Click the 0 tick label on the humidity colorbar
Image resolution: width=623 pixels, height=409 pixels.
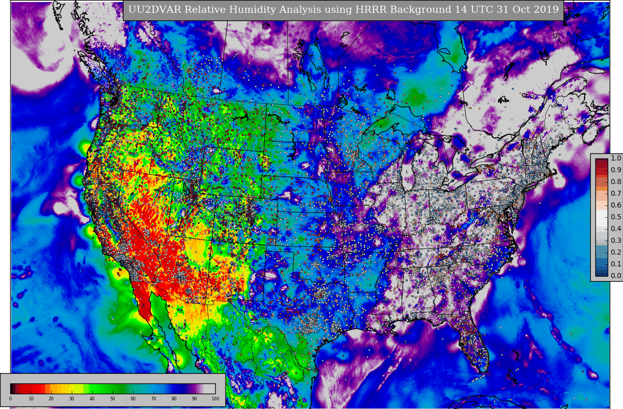click(10, 399)
